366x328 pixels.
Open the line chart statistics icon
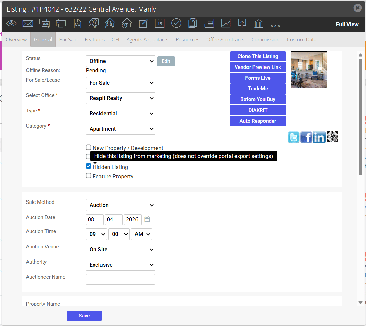pos(226,23)
